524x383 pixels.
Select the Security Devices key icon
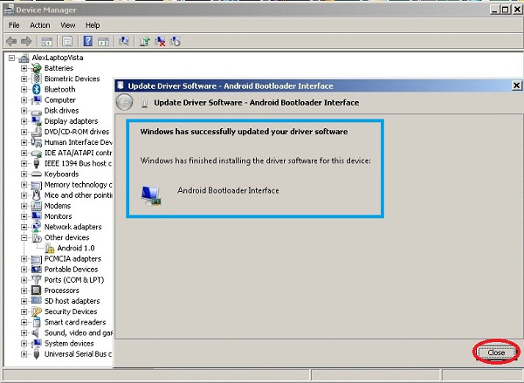click(x=36, y=311)
